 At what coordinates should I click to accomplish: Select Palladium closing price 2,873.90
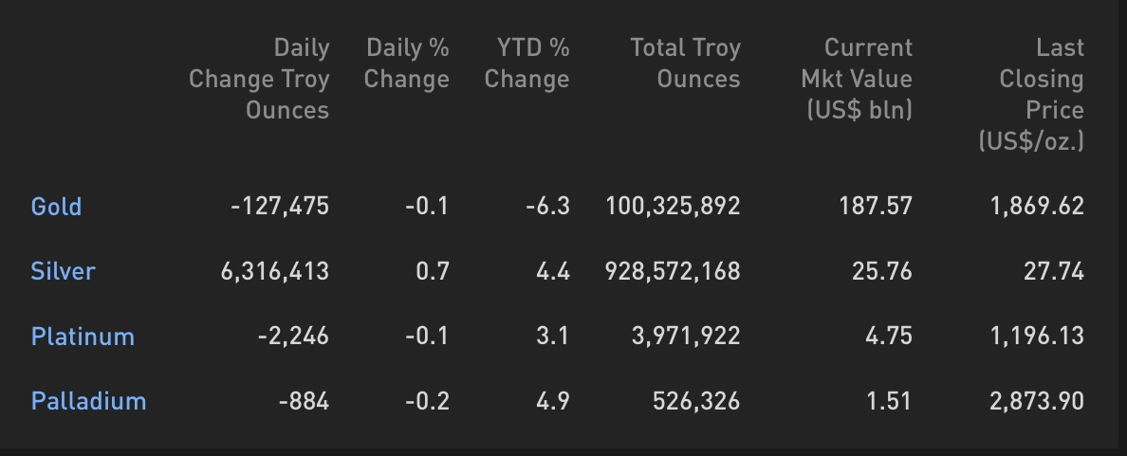1037,401
